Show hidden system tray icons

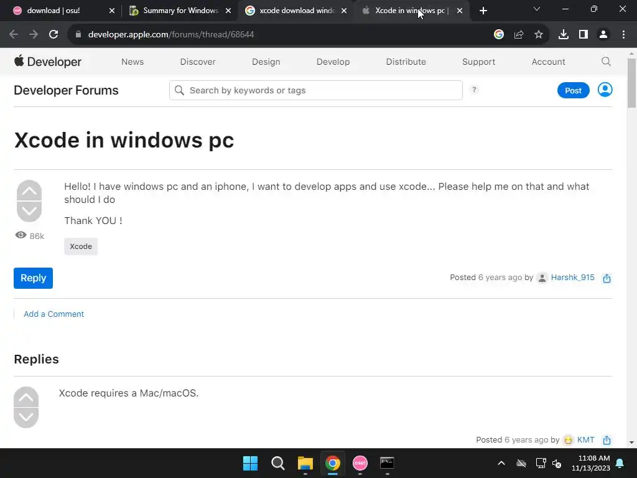click(501, 463)
